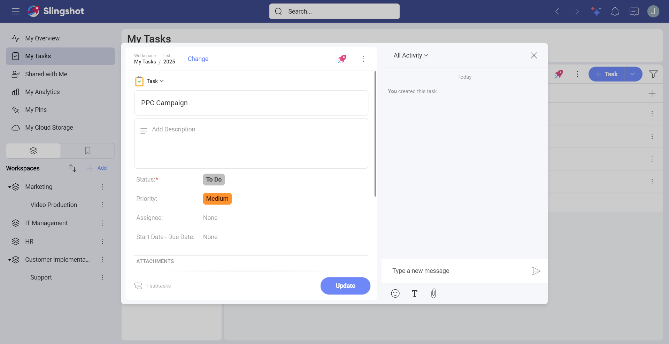Open My Cloud Storage
This screenshot has width=669, height=344.
click(60, 128)
